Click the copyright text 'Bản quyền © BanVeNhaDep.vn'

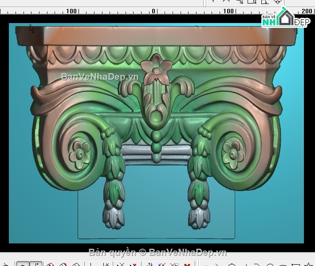point(157,252)
